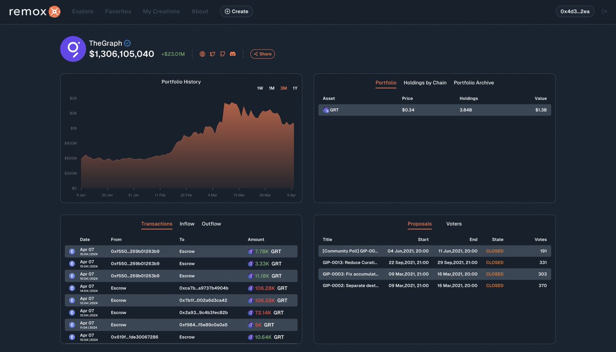
Task: Open the GIP-0003: Fix accumulat... proposal
Action: pos(350,274)
